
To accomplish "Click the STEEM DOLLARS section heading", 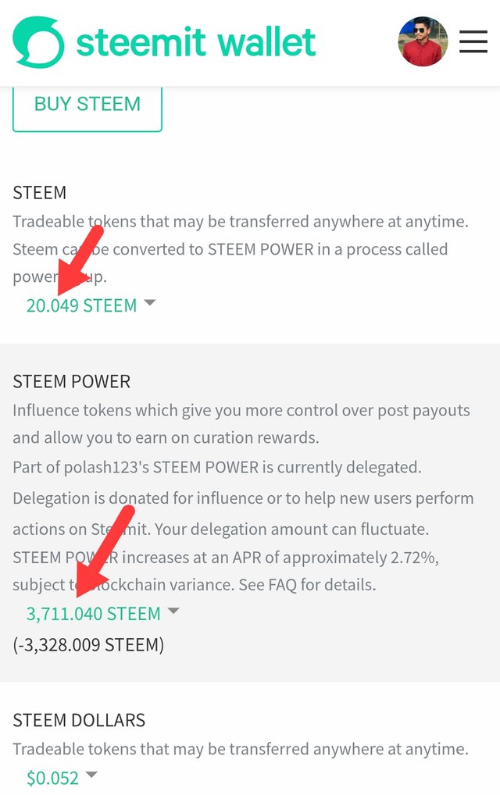I will [x=79, y=720].
